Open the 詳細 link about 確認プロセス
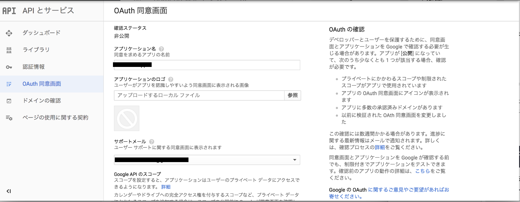 [x=380, y=147]
